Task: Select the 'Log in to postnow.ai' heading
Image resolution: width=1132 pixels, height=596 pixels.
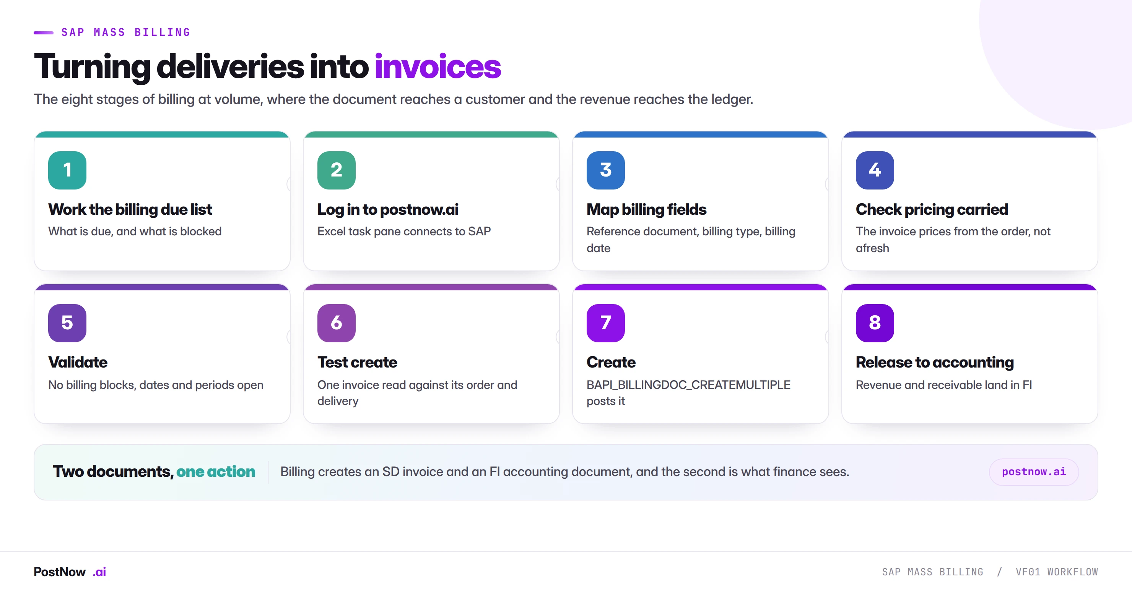Action: (x=387, y=209)
